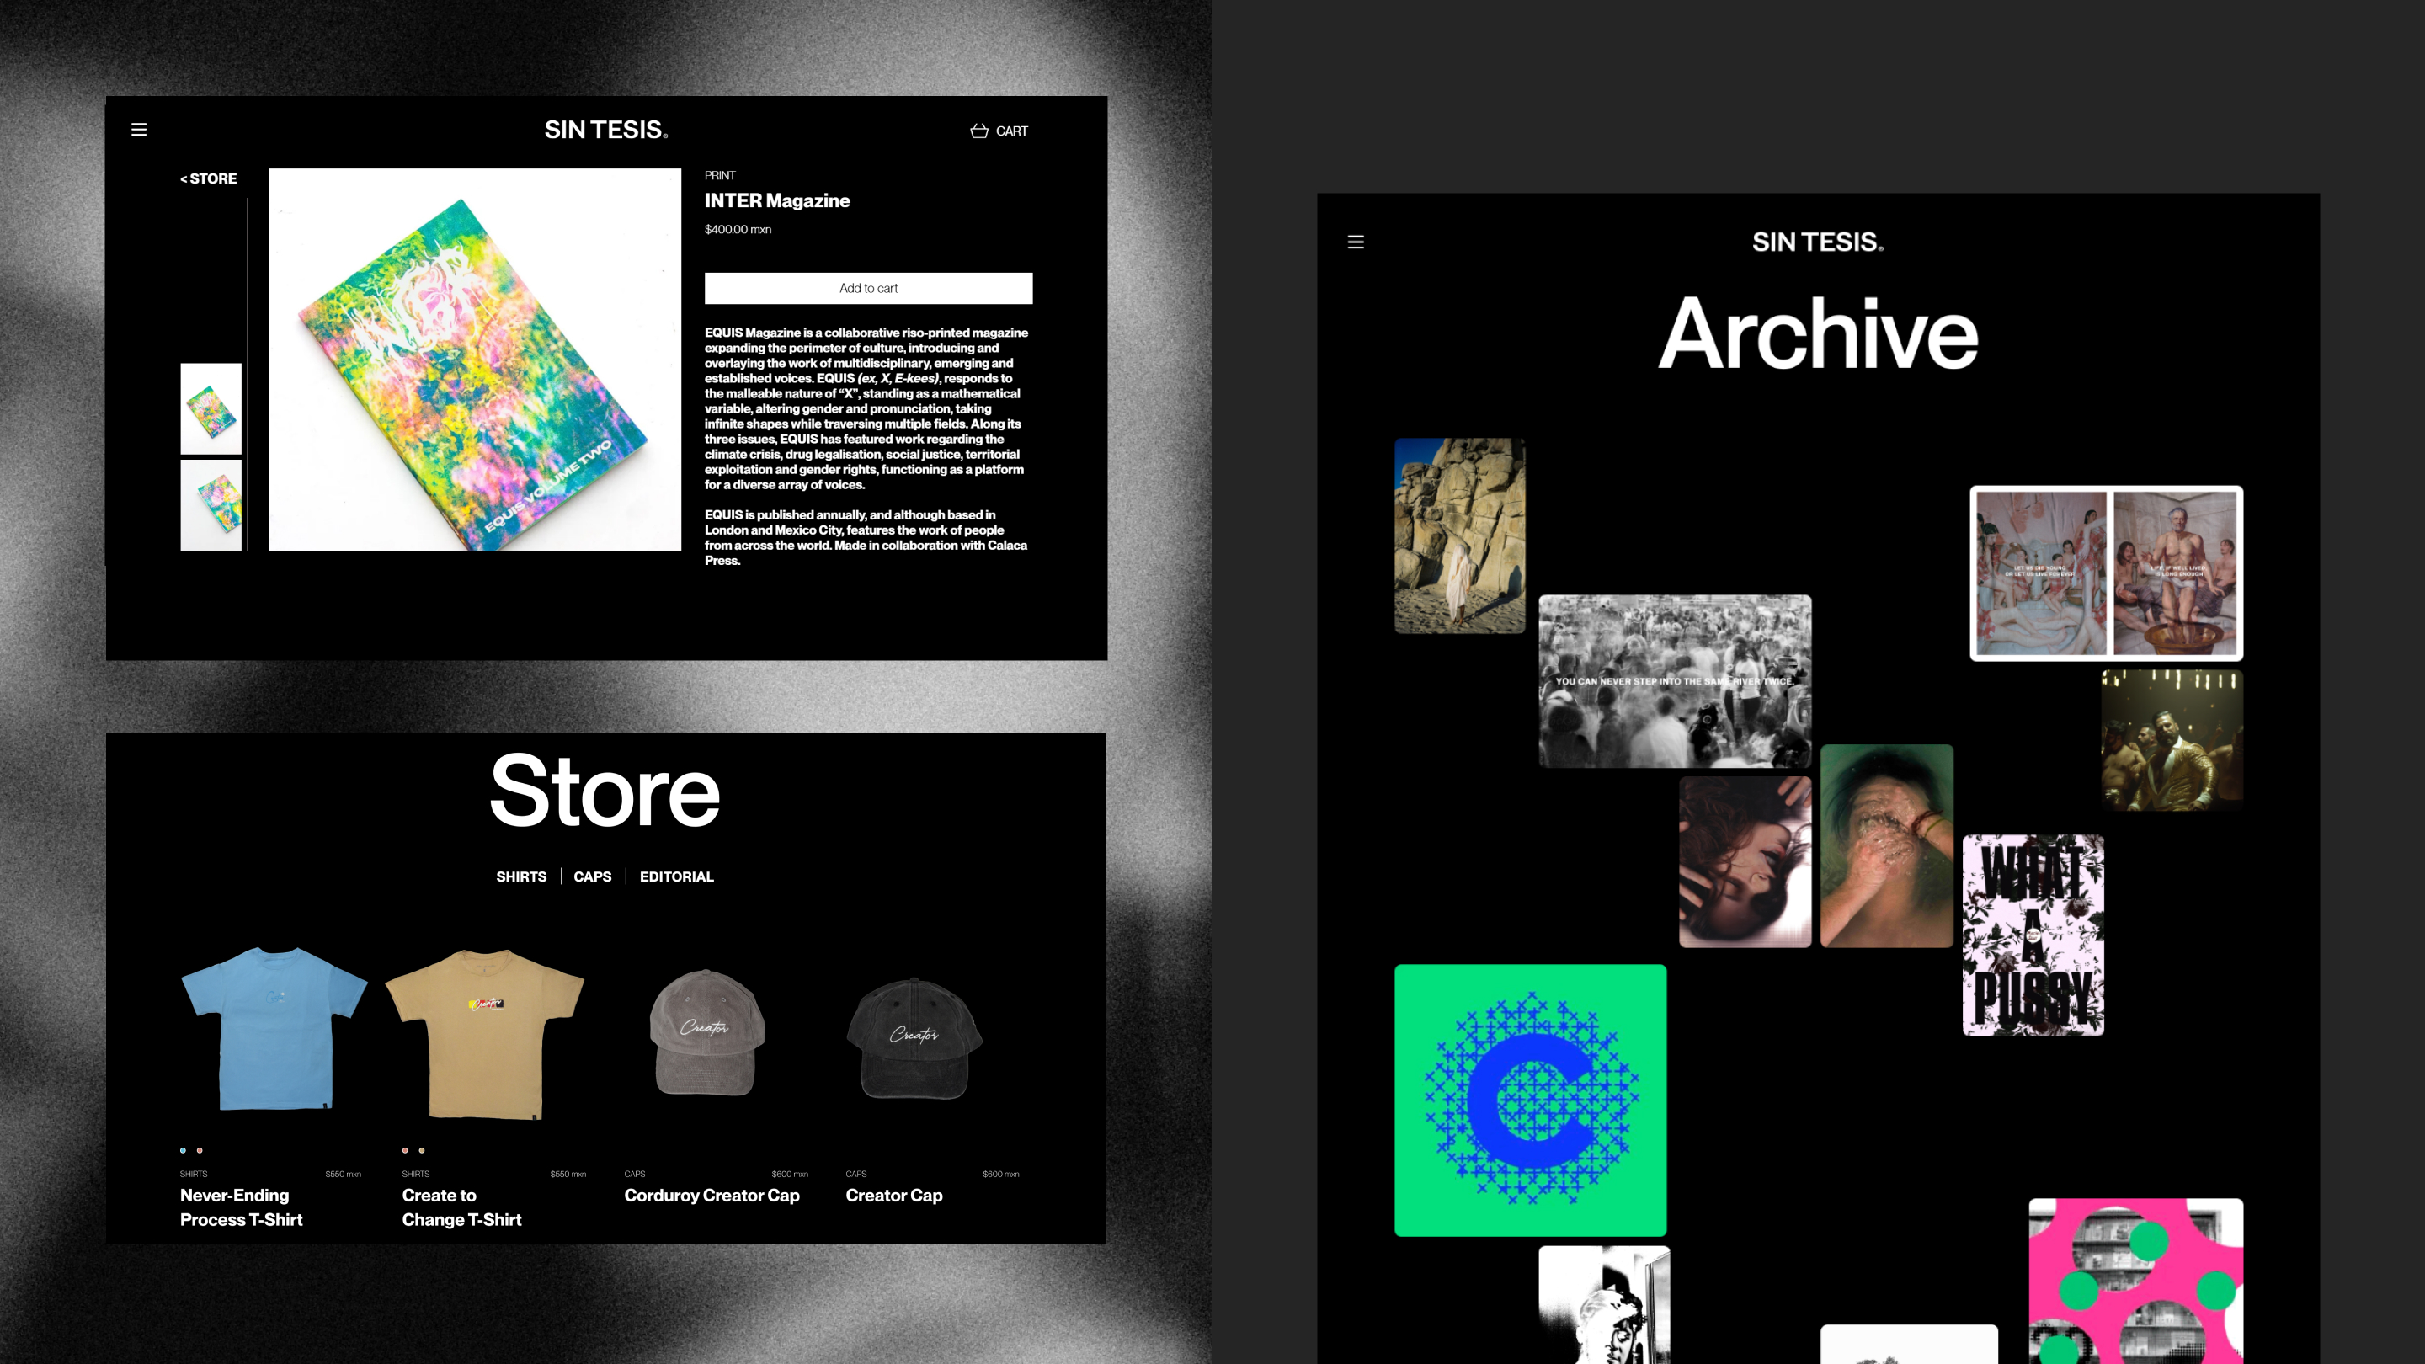
Task: Go back via the < STORE link
Action: tap(209, 178)
